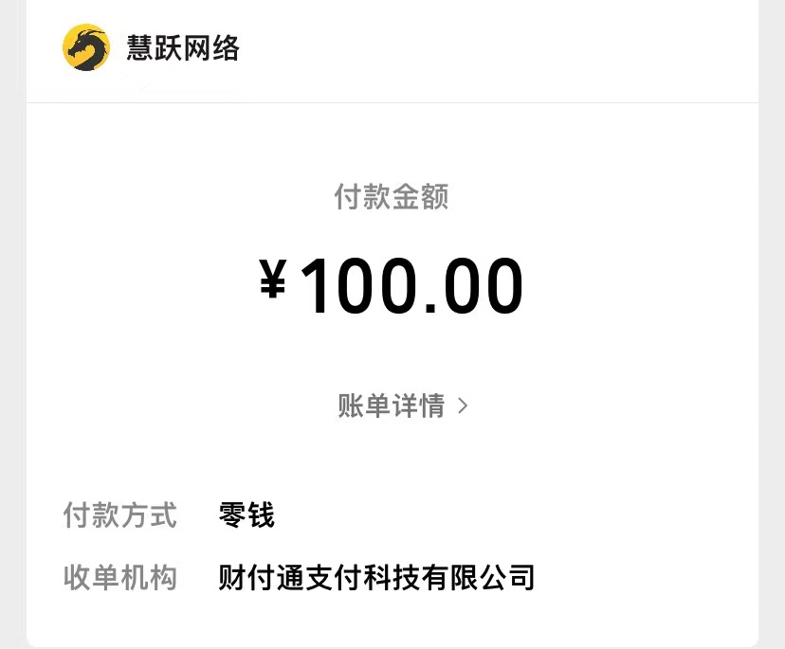Click the 付款金额 heading
785x649 pixels.
tap(392, 196)
